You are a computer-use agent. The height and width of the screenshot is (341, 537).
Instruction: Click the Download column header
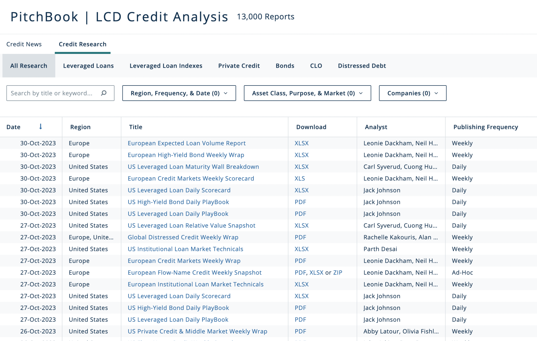(x=311, y=127)
